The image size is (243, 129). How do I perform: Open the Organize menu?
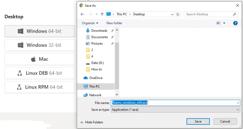tap(90, 23)
